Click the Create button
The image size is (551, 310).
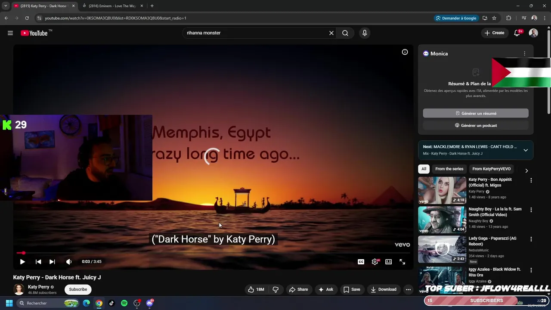tap(494, 33)
